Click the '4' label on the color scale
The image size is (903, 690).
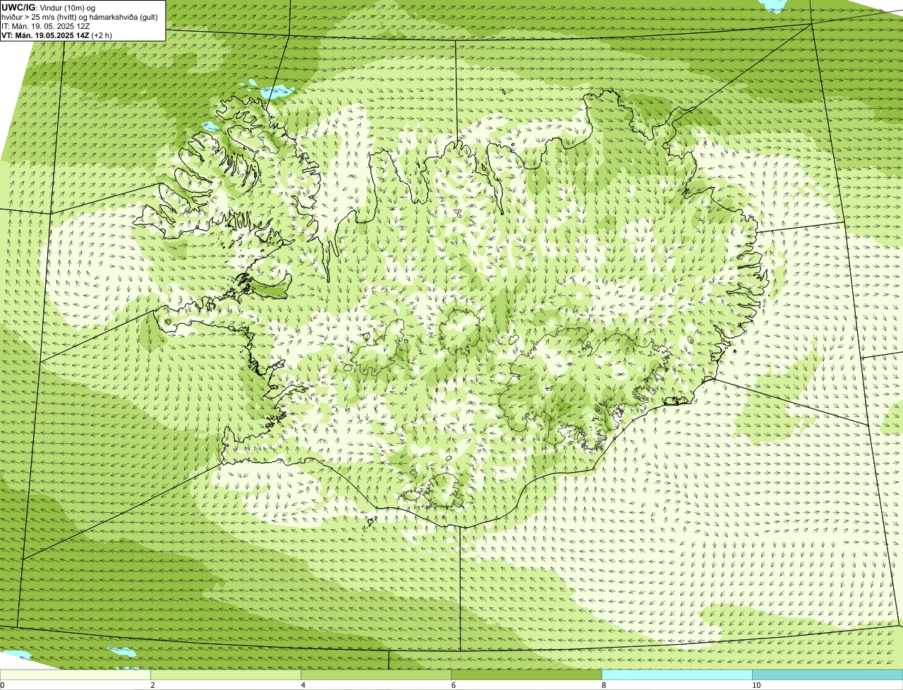pyautogui.click(x=303, y=685)
